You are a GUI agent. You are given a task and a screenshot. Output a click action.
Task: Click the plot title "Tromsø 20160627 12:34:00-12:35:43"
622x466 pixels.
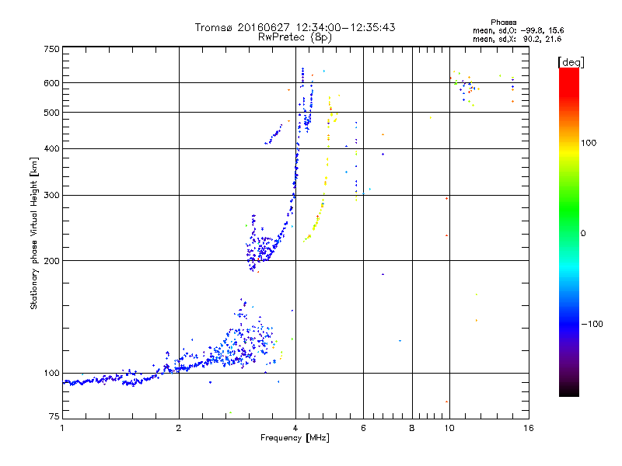295,27
